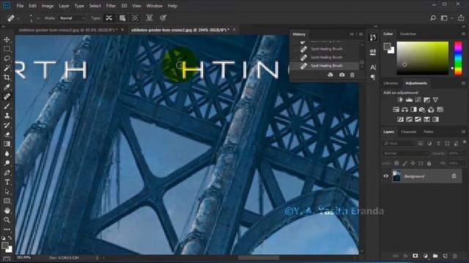Click foreground color swatch in Color panel
Image resolution: width=469 pixels, height=263 pixels.
coord(387,46)
